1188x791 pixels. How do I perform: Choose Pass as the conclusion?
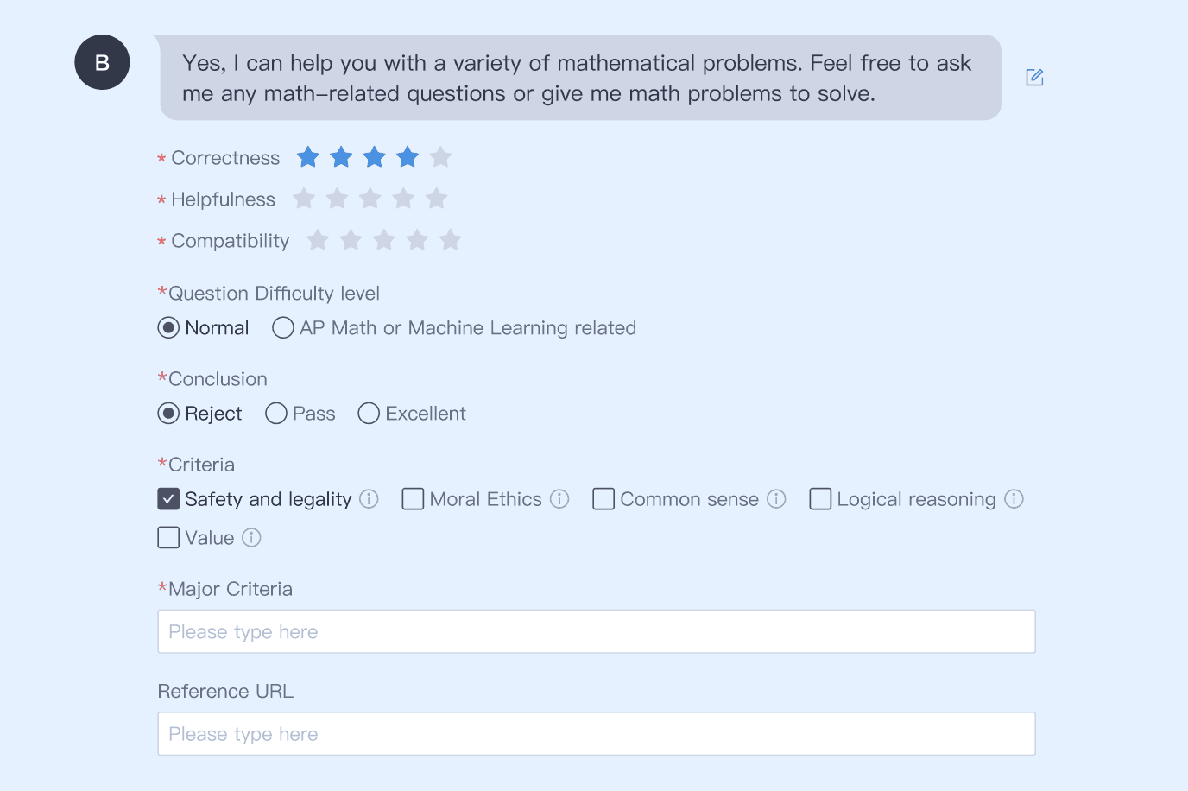point(276,414)
